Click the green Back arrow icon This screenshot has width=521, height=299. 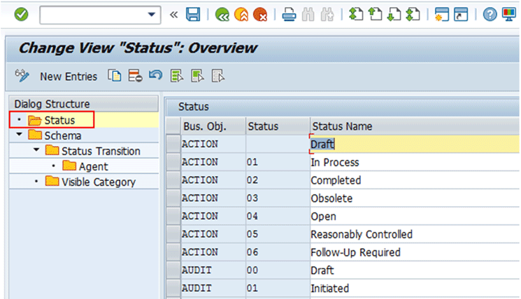[x=222, y=14]
